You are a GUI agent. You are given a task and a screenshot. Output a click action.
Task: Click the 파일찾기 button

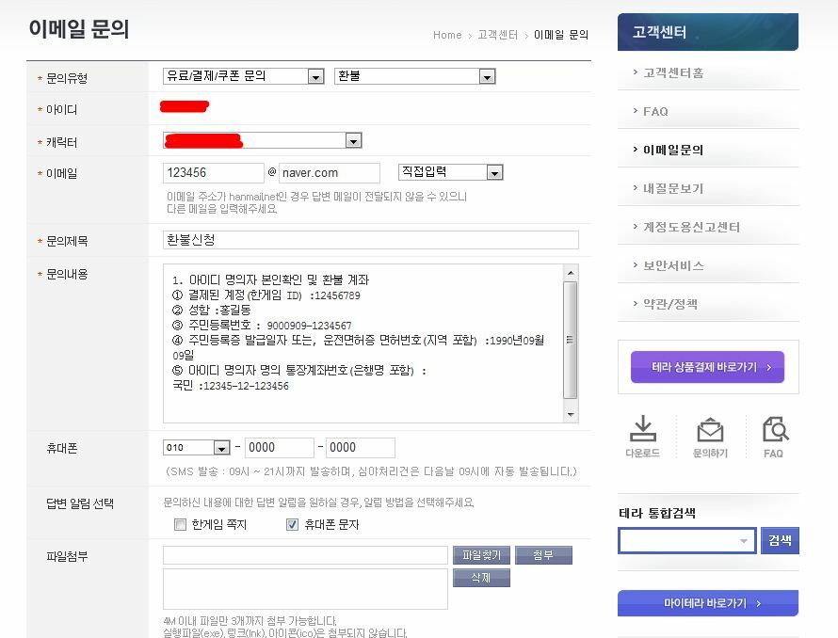[x=481, y=555]
